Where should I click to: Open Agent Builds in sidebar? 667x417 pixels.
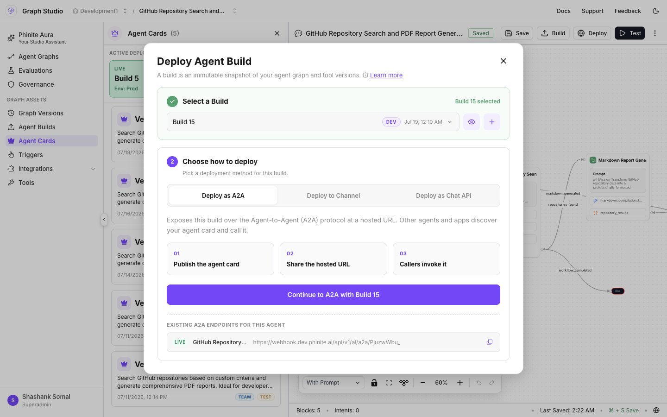(51, 127)
